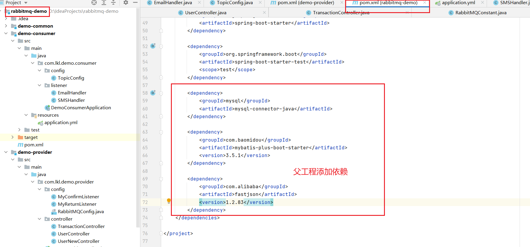Click the mybatis-plus-boot-starter artifactId text
This screenshot has width=530, height=247.
pos(272,148)
